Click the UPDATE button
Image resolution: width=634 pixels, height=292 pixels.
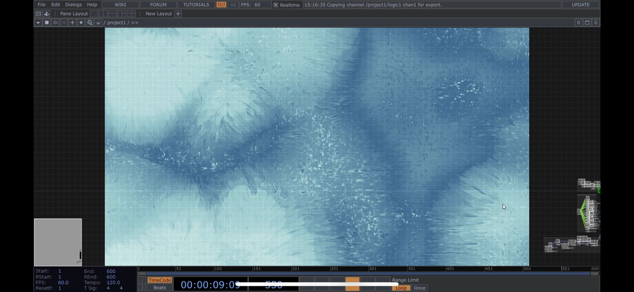(580, 5)
